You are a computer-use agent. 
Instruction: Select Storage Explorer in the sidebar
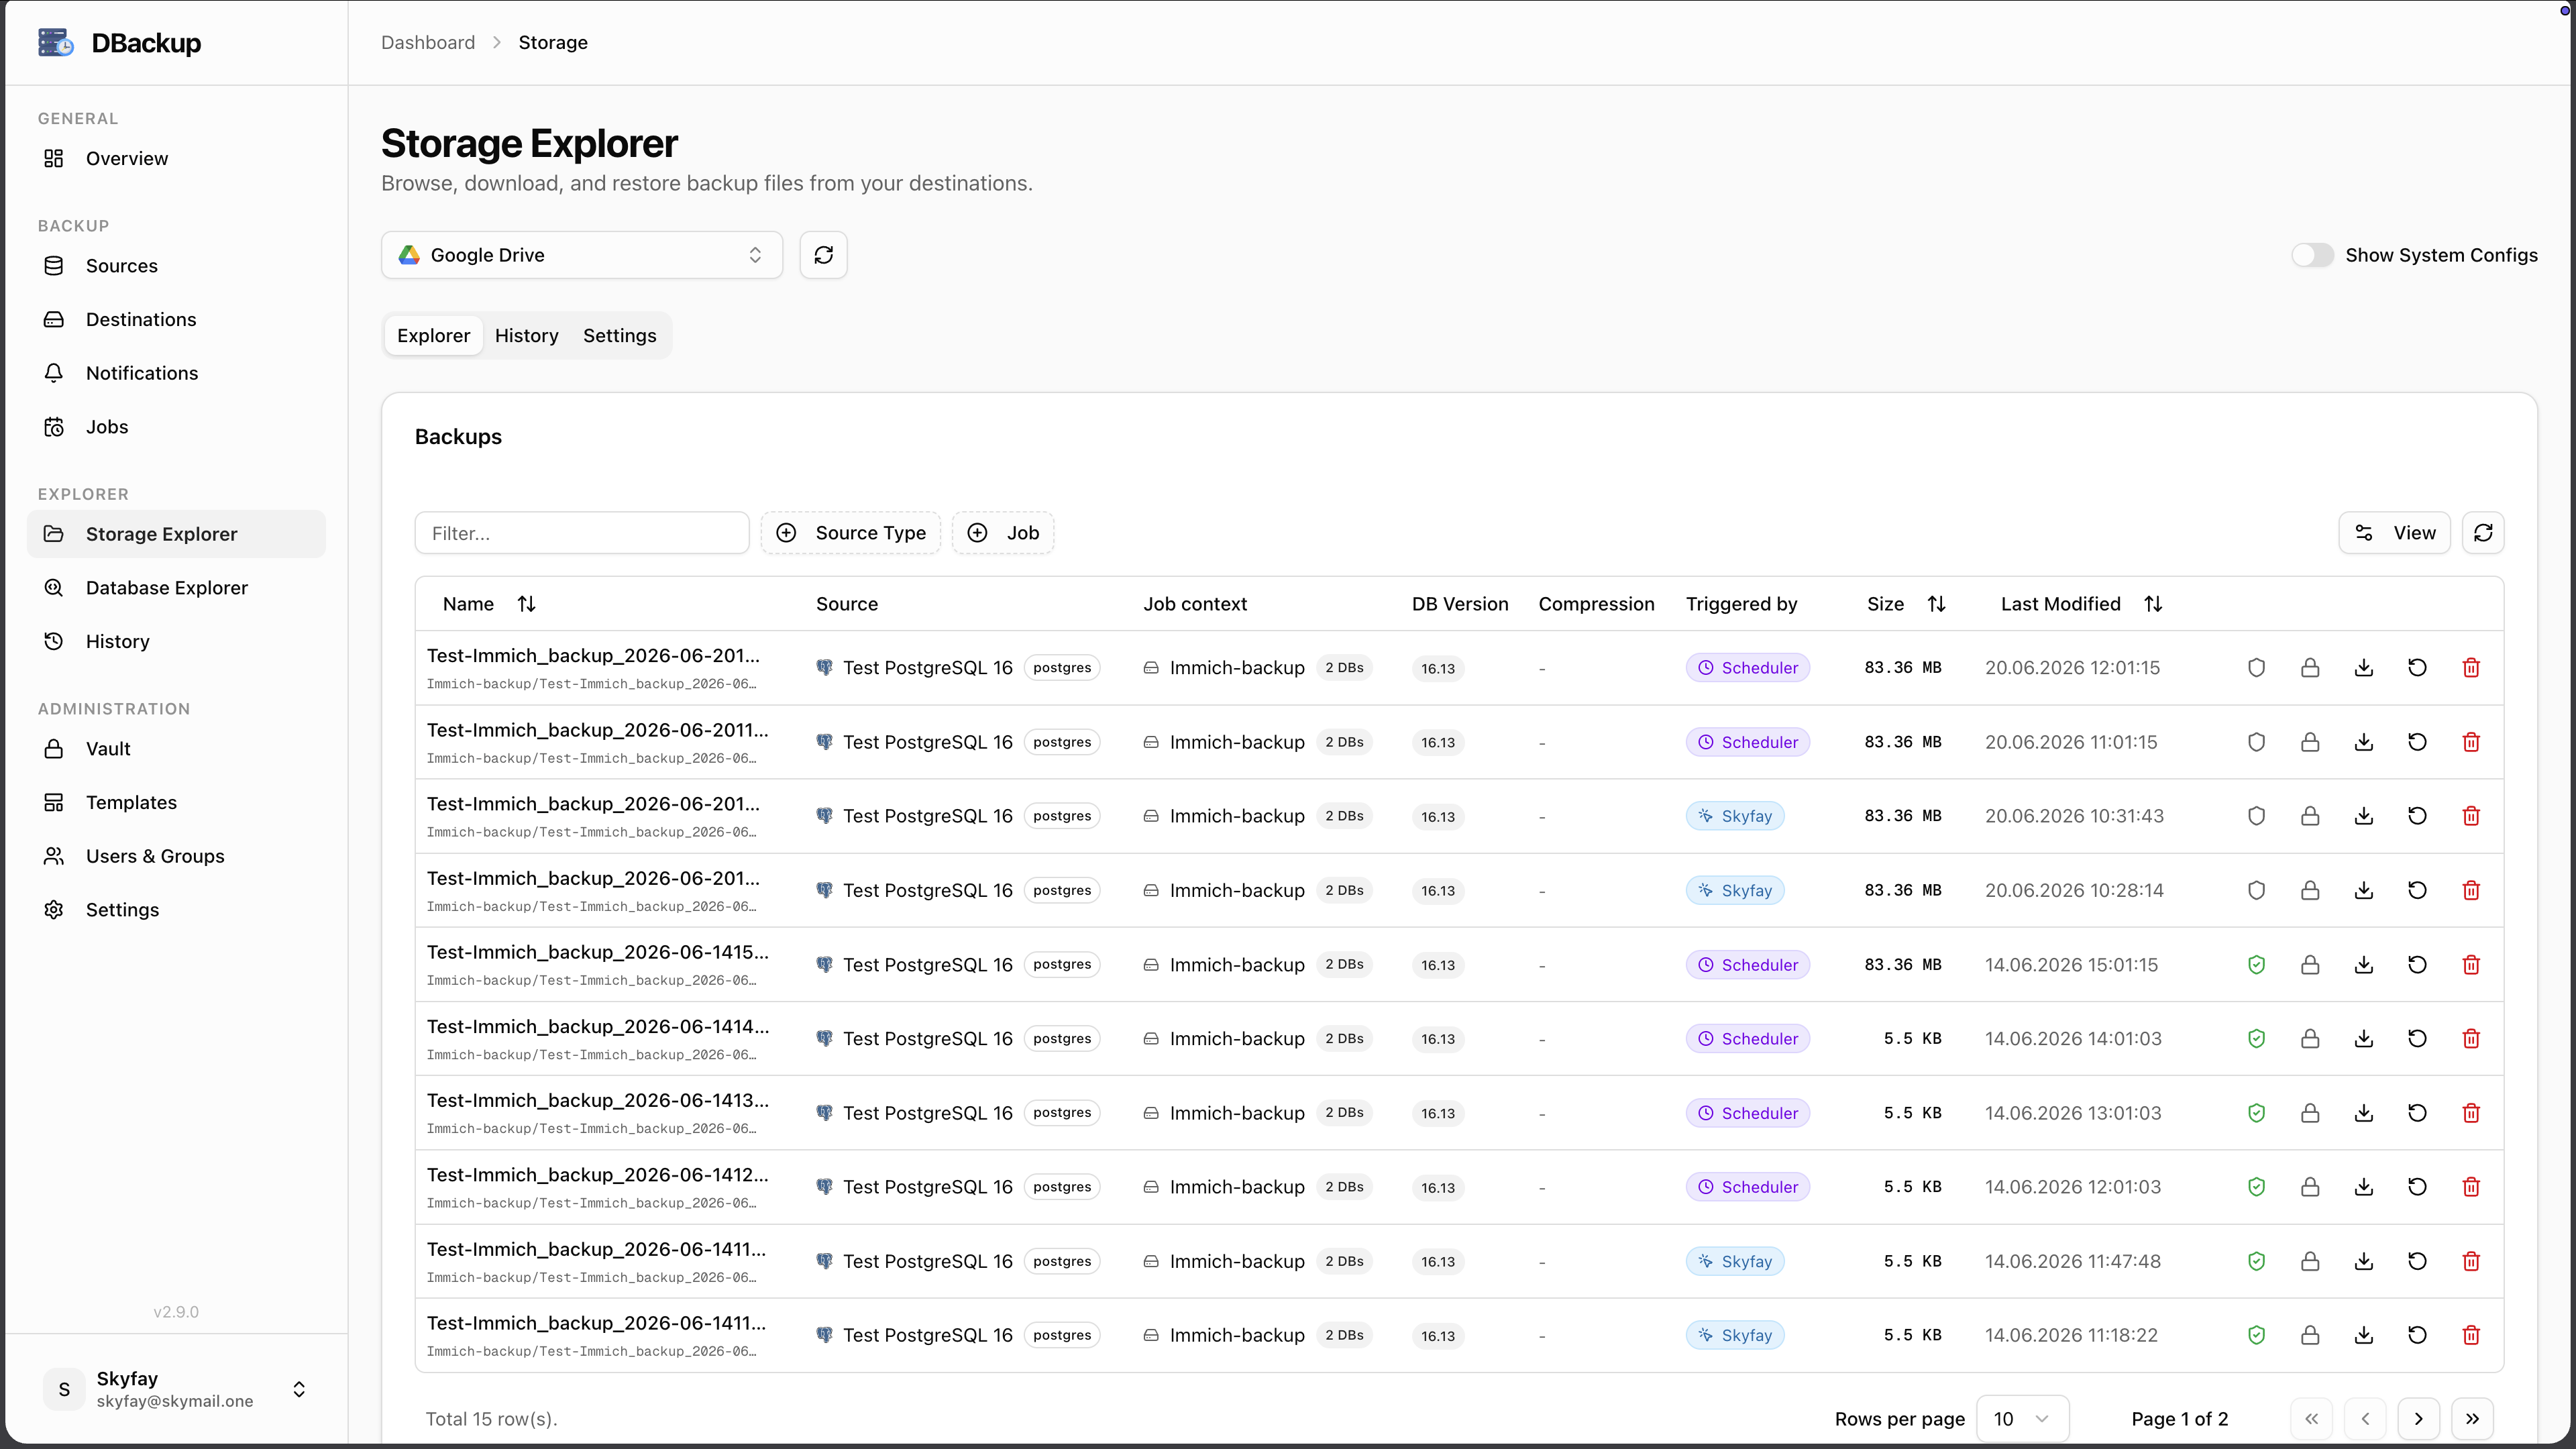(176, 534)
